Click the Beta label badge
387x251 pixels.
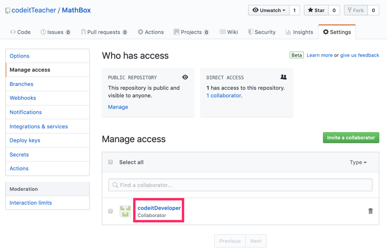click(296, 55)
